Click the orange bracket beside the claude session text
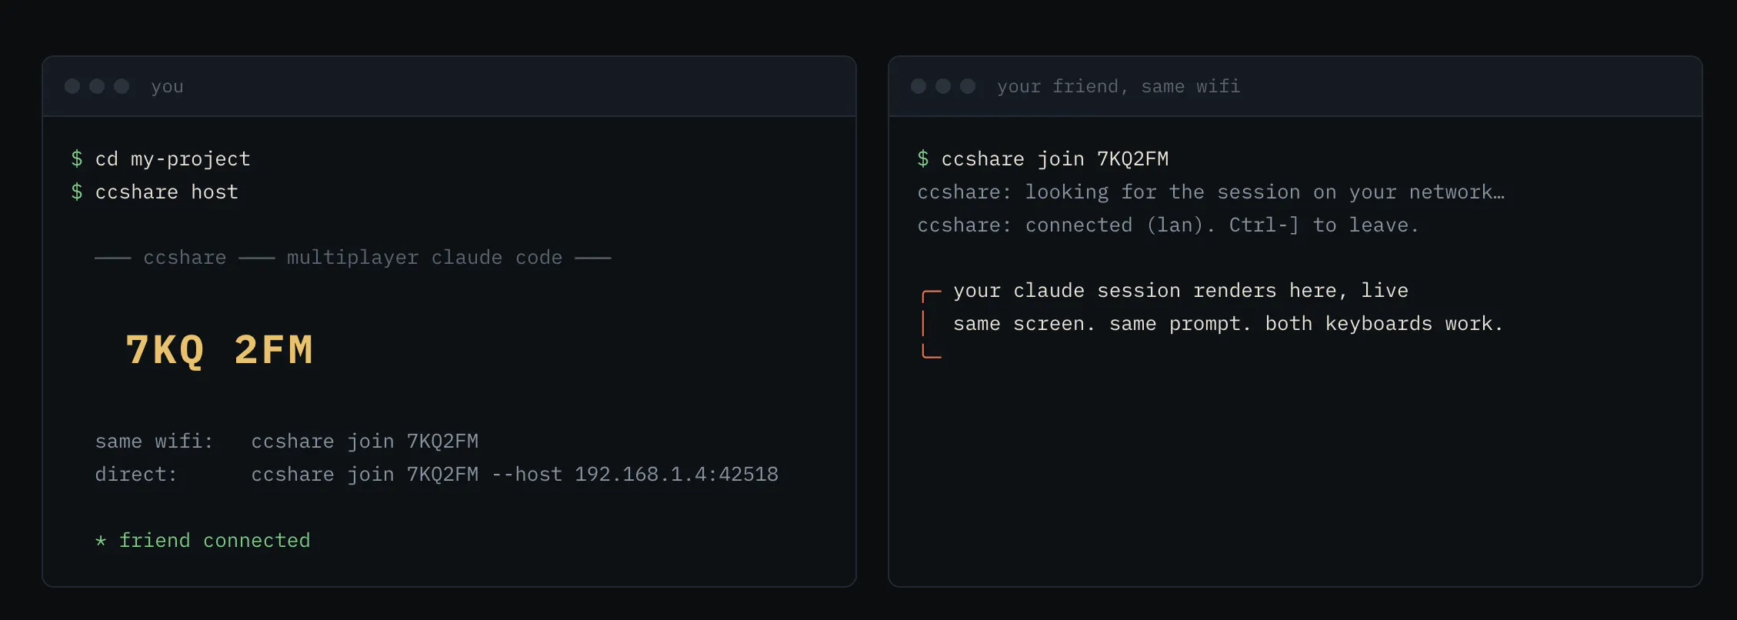The height and width of the screenshot is (620, 1737). 931,324
